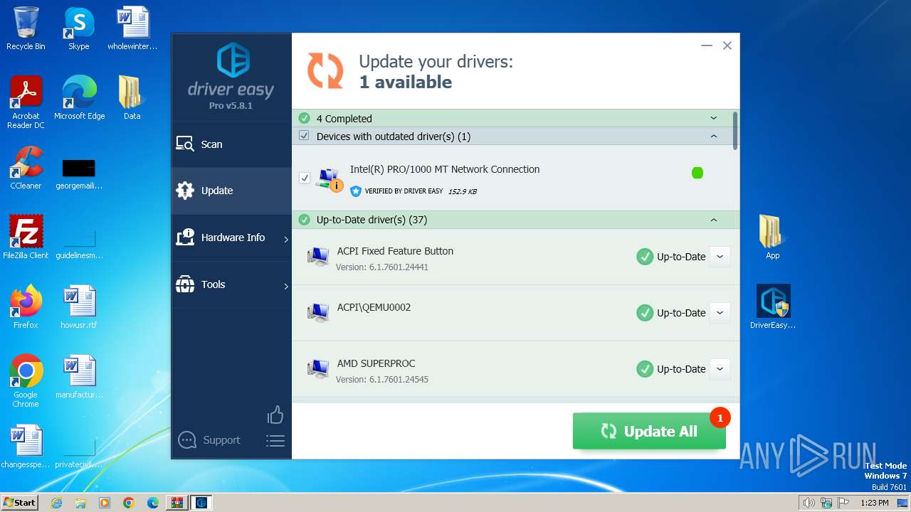Click the taskbar clock 1:23 PM
The width and height of the screenshot is (911, 512).
pos(874,503)
